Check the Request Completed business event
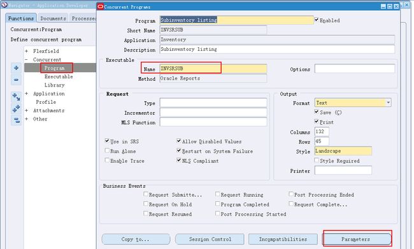Viewport: 414px width, 249px height. [x=290, y=204]
